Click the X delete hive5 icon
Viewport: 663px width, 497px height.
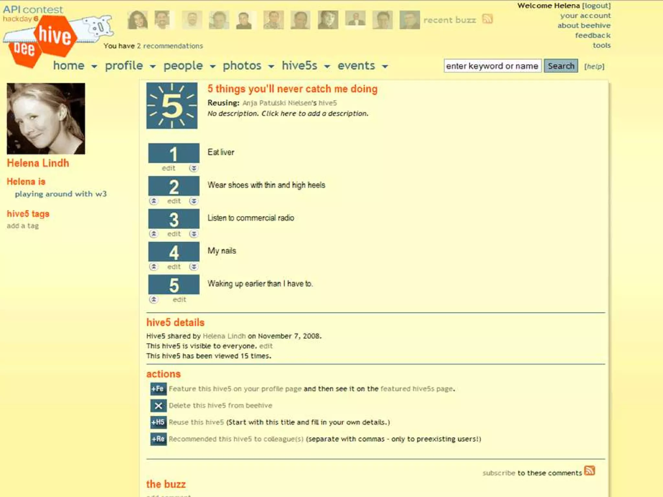click(x=158, y=405)
